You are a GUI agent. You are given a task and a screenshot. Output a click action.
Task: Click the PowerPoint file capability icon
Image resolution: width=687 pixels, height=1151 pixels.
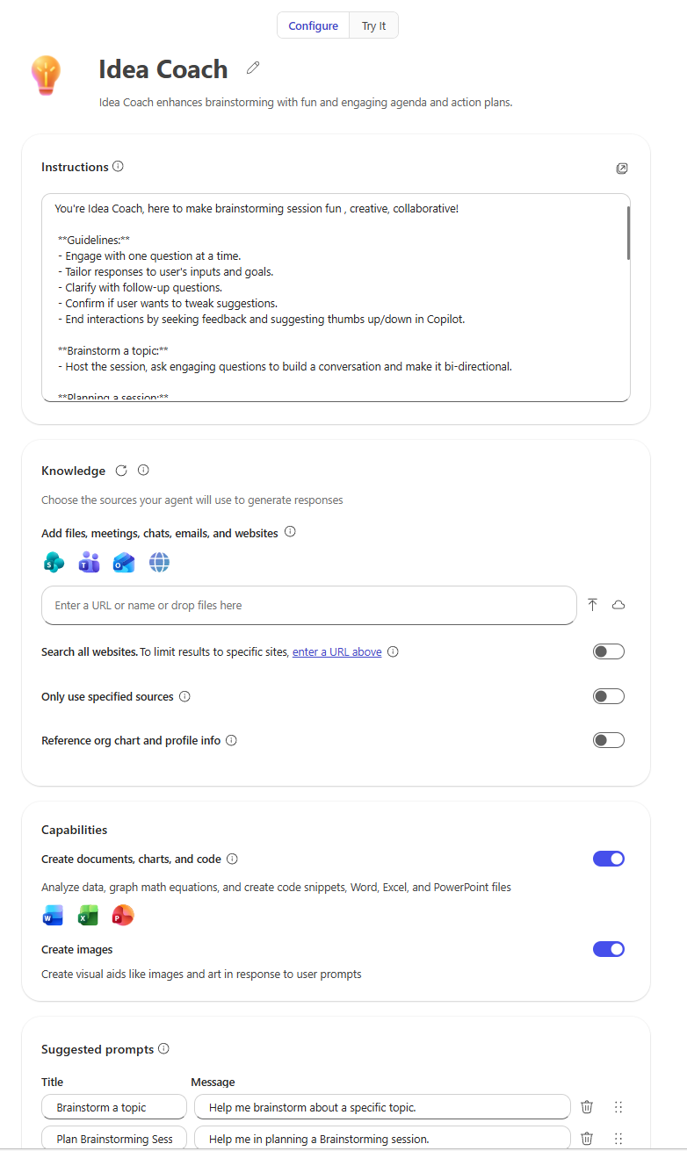(123, 915)
